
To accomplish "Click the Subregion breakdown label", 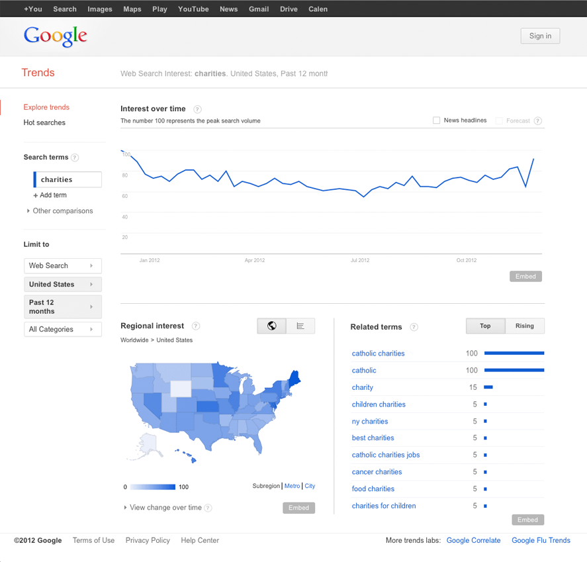I will tap(266, 486).
